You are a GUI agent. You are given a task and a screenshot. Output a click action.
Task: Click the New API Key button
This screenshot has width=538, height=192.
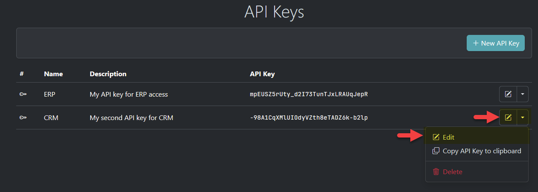(495, 43)
